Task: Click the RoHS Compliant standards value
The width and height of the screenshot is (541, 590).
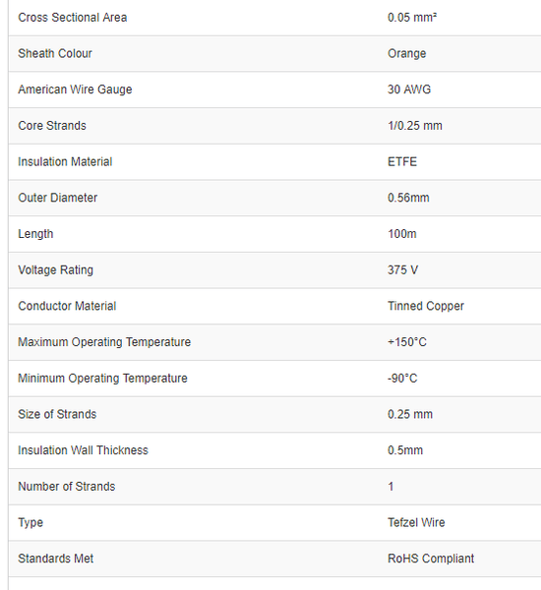Action: coord(431,559)
